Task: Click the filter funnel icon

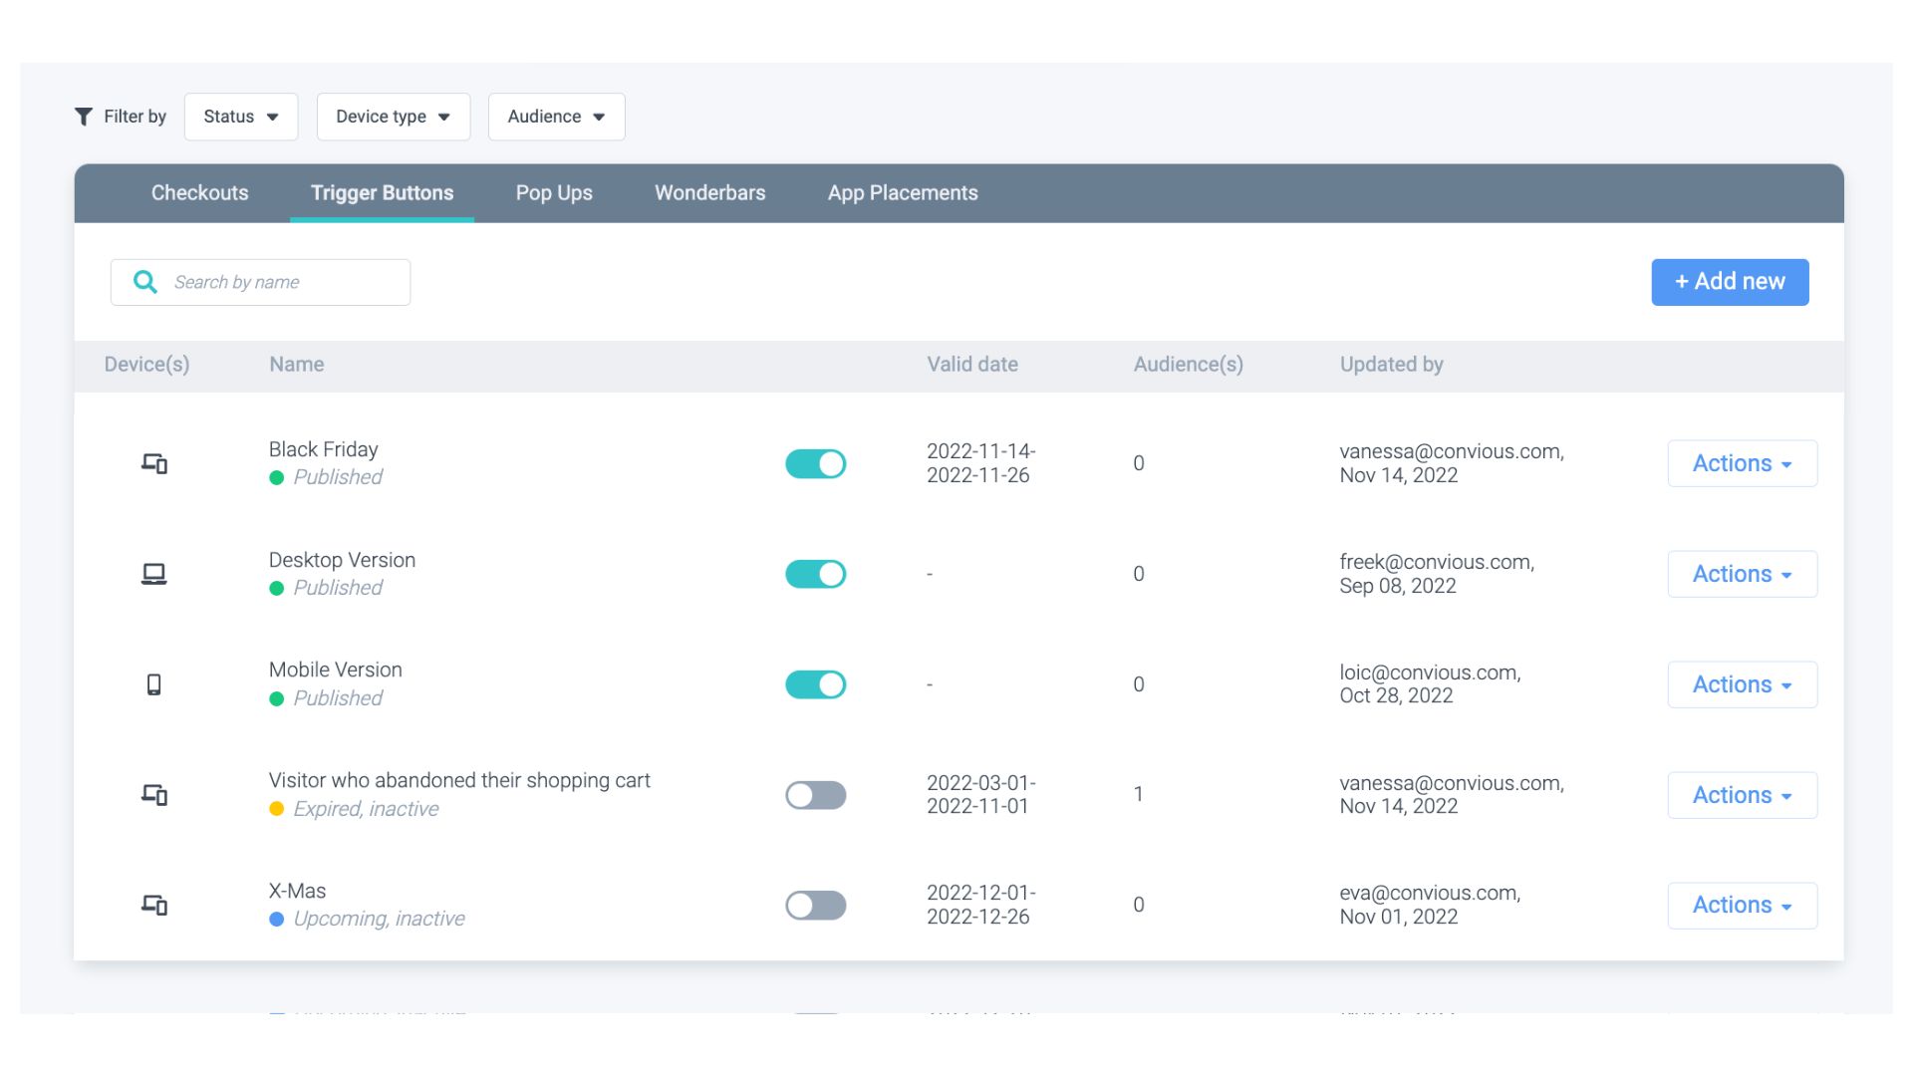Action: (x=84, y=117)
